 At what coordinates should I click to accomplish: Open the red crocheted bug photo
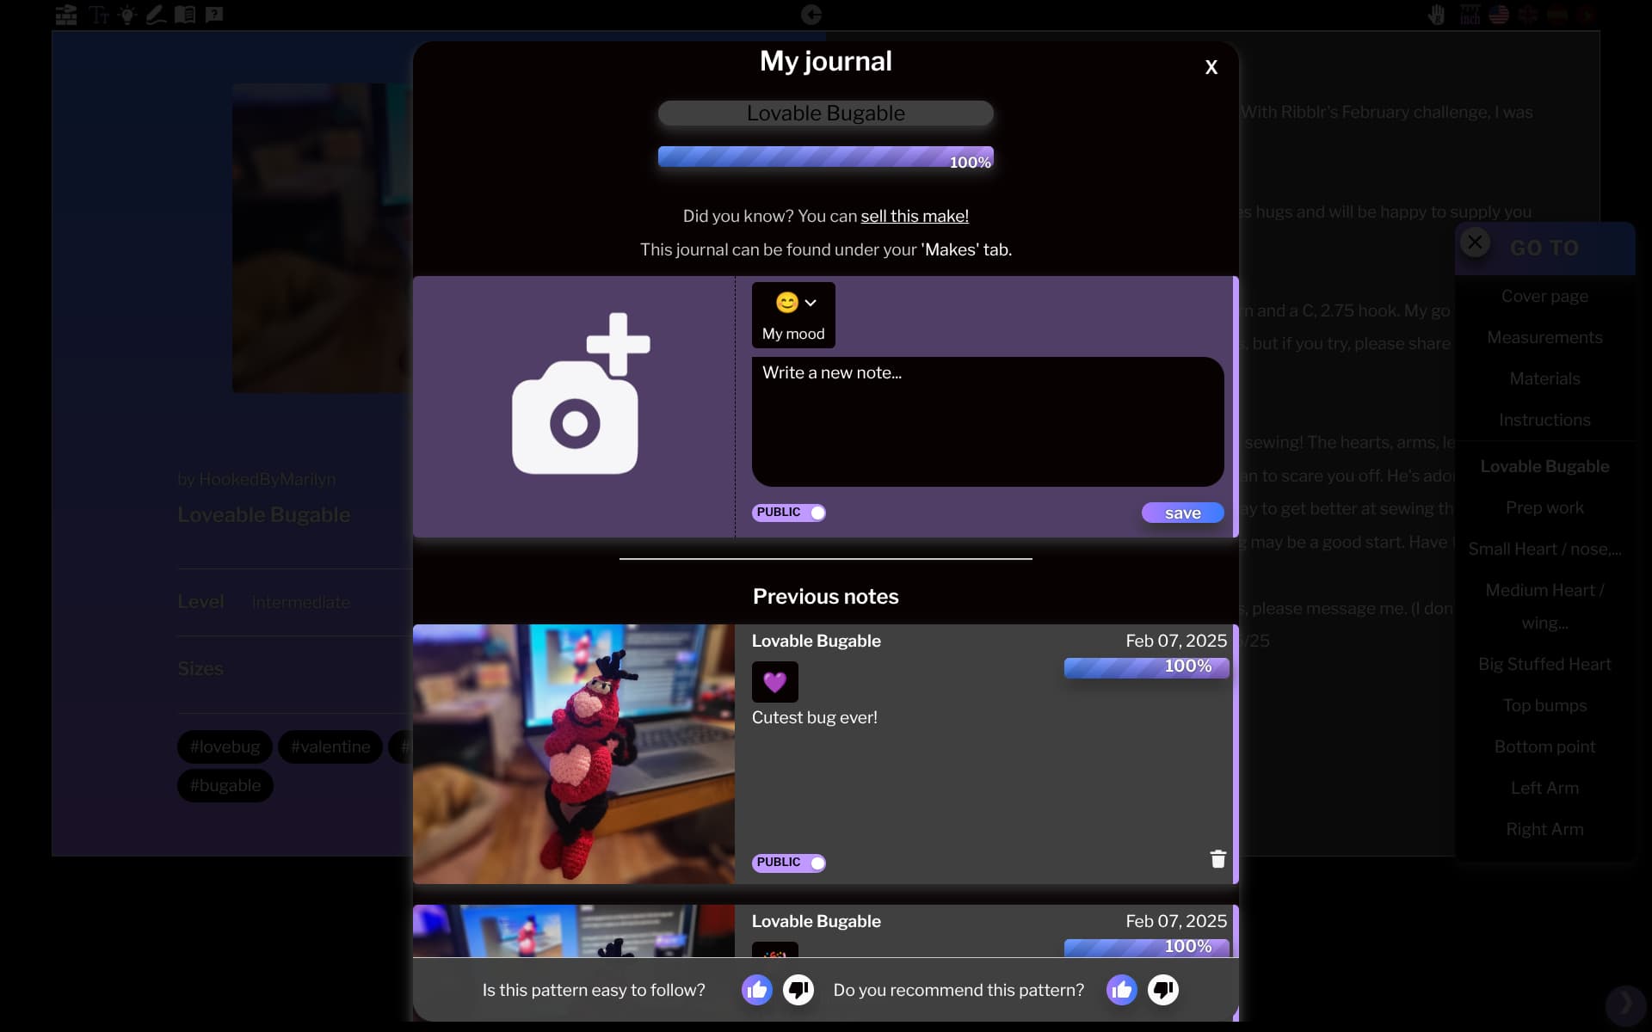tap(574, 754)
